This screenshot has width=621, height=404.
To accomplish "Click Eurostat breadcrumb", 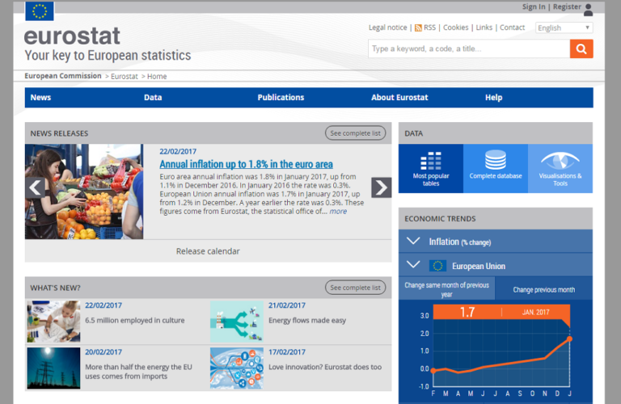I will (x=125, y=77).
